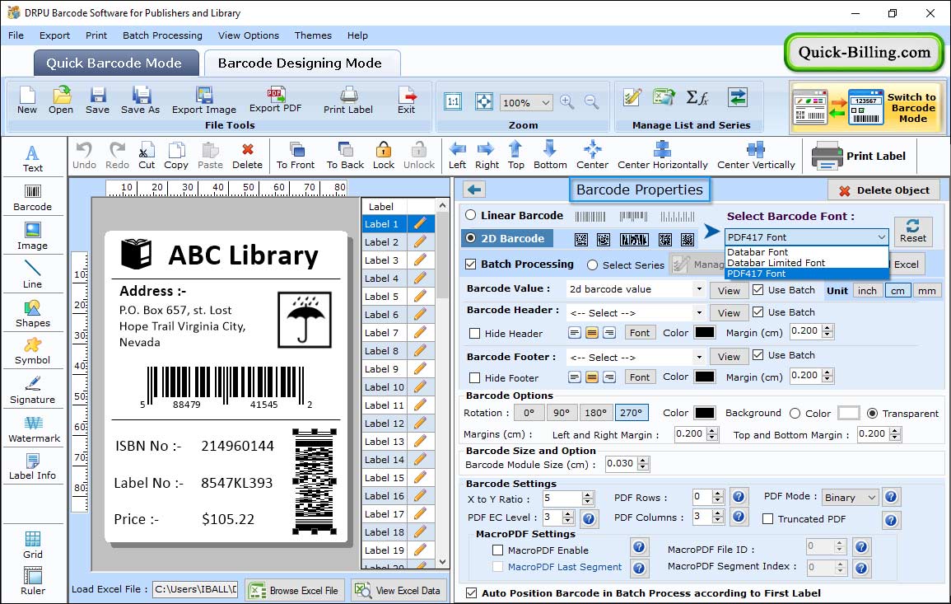
Task: Zoom in with magnifier plus icon
Action: (567, 102)
